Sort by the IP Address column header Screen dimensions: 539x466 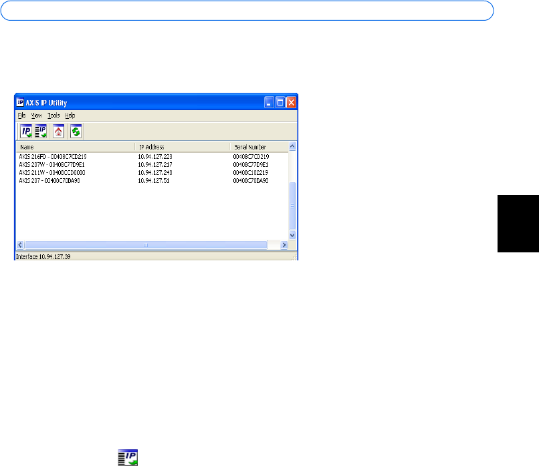tap(182, 147)
